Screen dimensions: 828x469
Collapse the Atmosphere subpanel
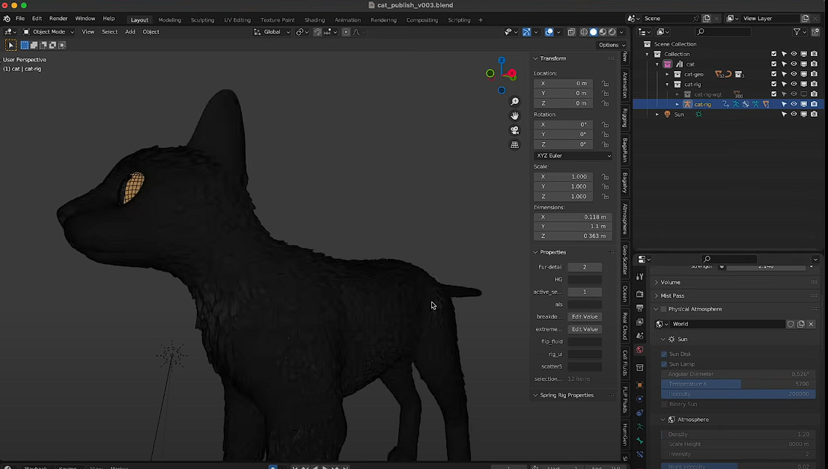tap(663, 420)
